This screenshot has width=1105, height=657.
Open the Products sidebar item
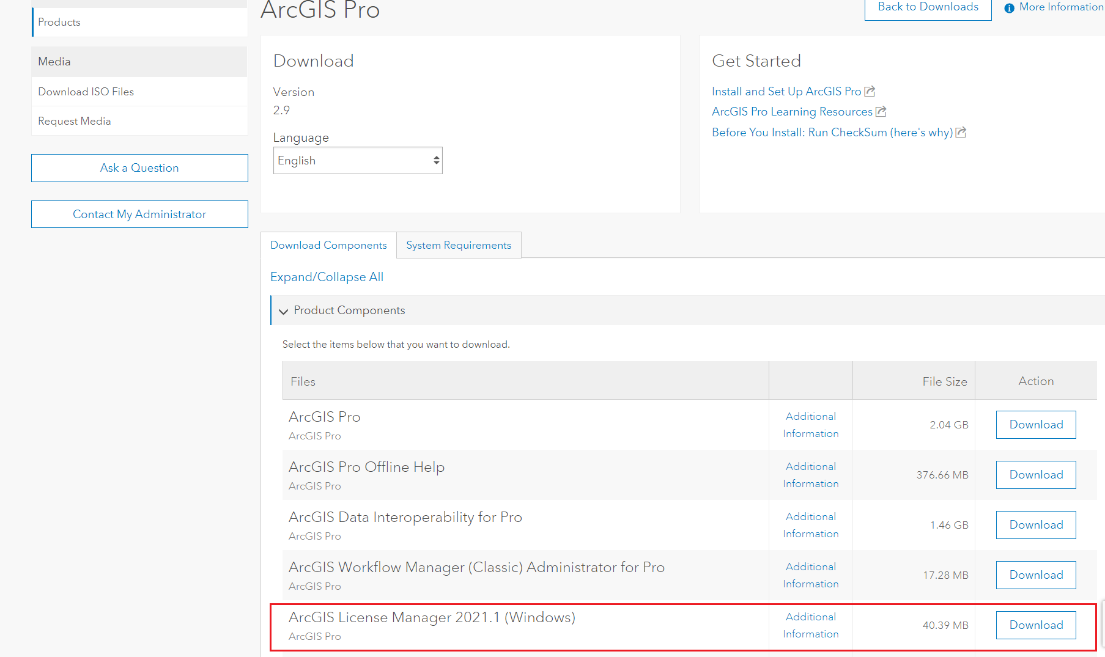(59, 22)
